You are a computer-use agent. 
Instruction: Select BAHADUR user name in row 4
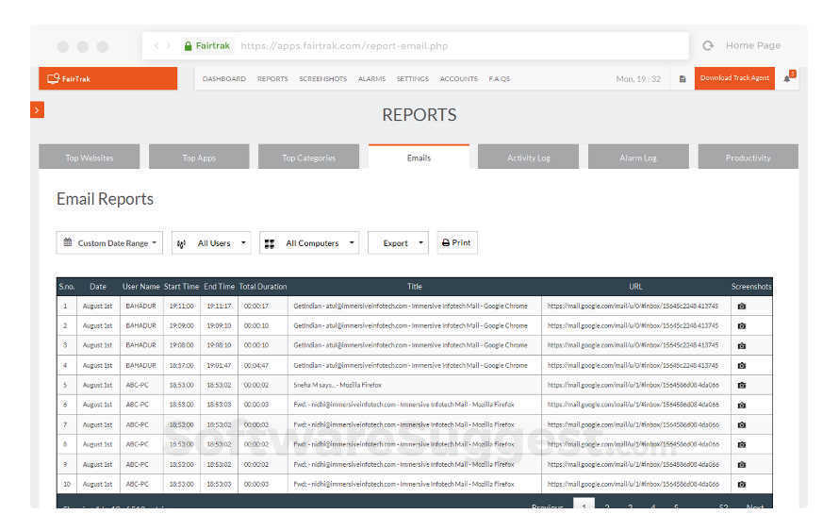coord(140,366)
